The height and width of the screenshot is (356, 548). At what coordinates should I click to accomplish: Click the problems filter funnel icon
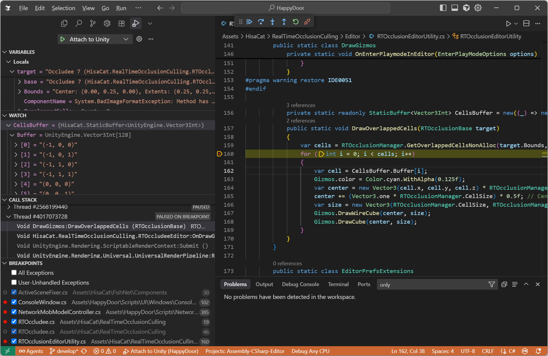coord(492,285)
